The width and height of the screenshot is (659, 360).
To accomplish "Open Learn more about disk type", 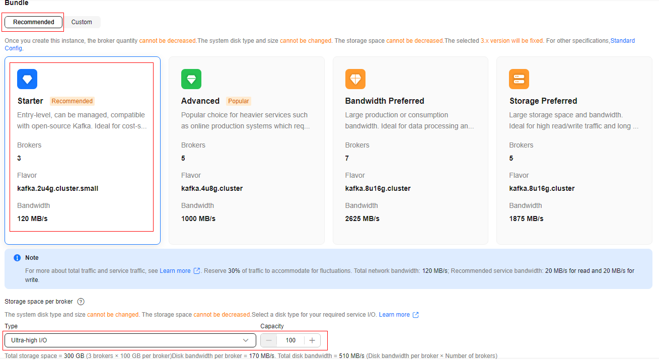I will [394, 315].
